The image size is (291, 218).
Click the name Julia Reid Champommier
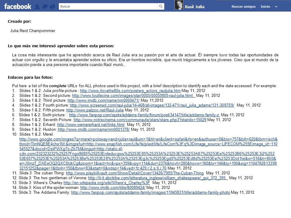[x=33, y=31]
